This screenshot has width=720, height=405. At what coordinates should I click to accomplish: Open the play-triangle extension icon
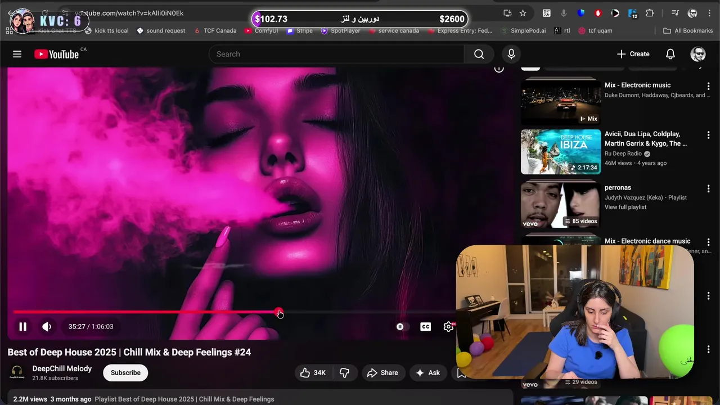pos(615,13)
